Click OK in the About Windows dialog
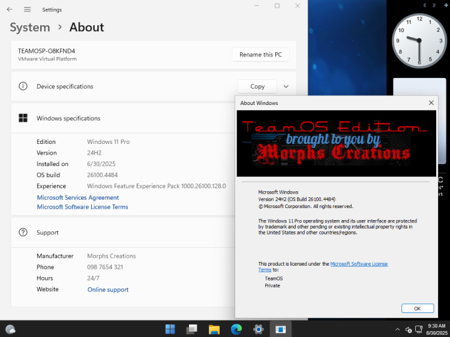 [418, 309]
